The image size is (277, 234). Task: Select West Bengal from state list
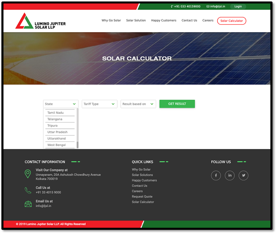pyautogui.click(x=57, y=145)
